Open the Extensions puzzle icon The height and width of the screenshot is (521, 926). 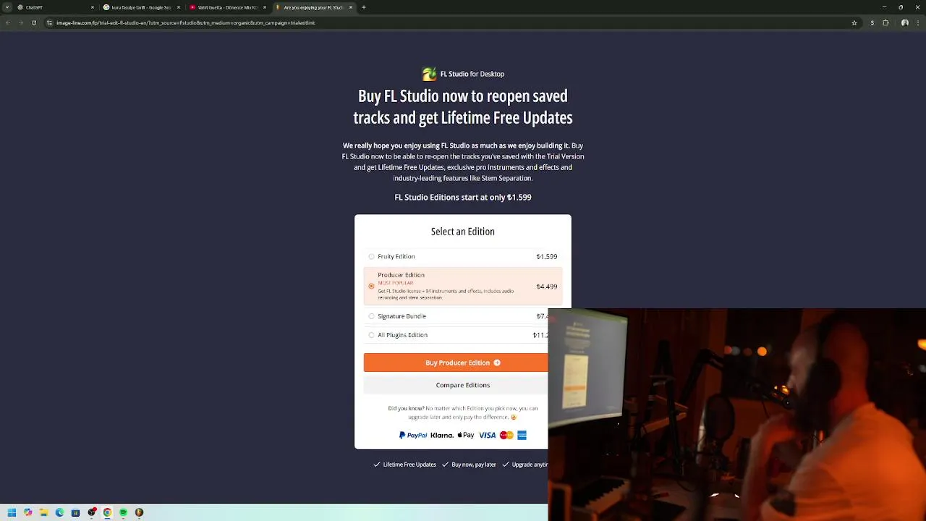(x=885, y=22)
